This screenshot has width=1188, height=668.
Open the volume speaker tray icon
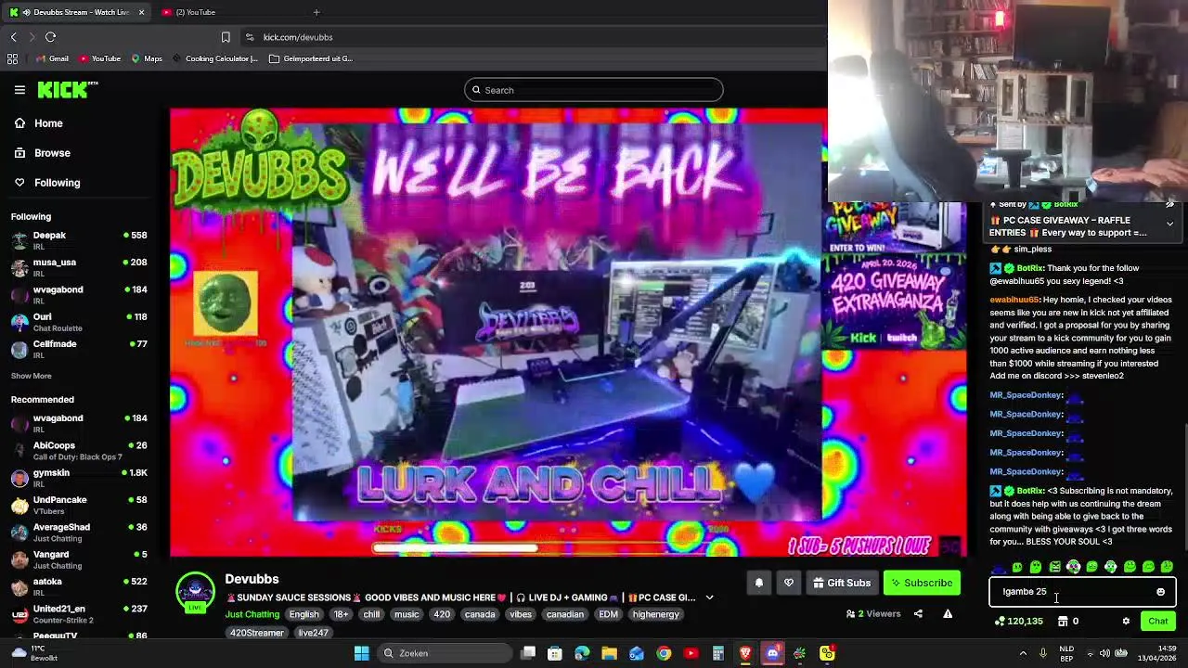coord(1104,653)
